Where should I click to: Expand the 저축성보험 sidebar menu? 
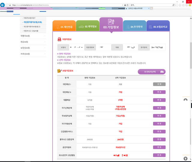coord(33,54)
